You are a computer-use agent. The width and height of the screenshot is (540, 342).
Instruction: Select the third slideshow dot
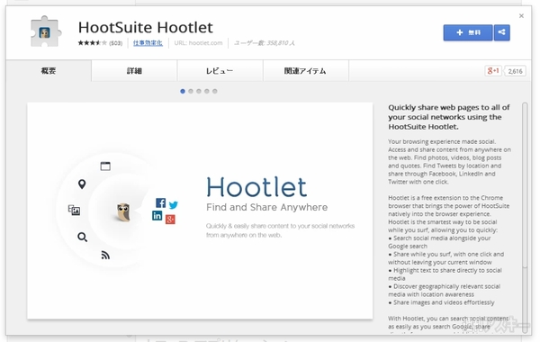(x=199, y=91)
